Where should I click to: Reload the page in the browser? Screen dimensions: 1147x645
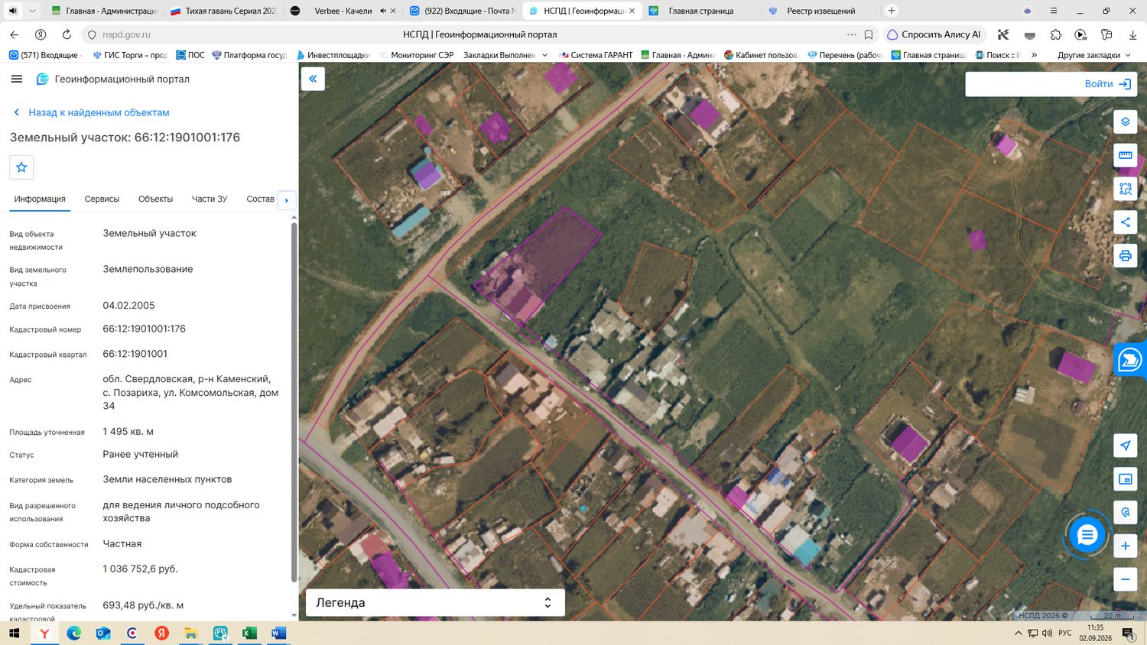point(67,34)
